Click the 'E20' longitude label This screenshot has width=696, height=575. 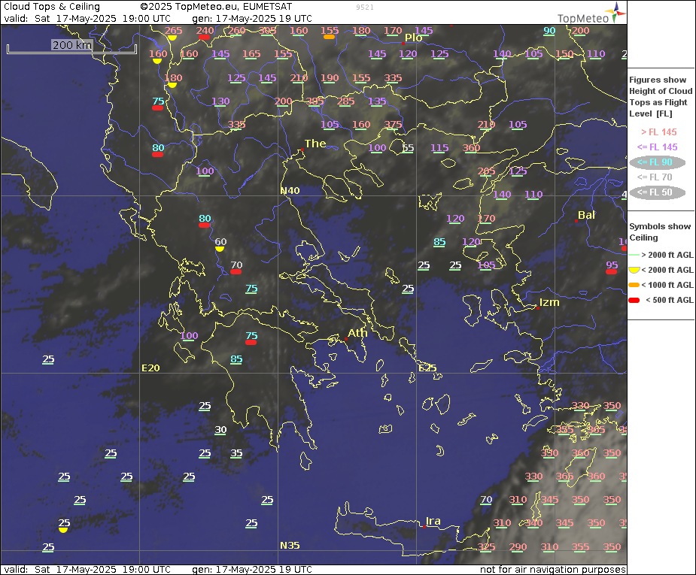(150, 368)
